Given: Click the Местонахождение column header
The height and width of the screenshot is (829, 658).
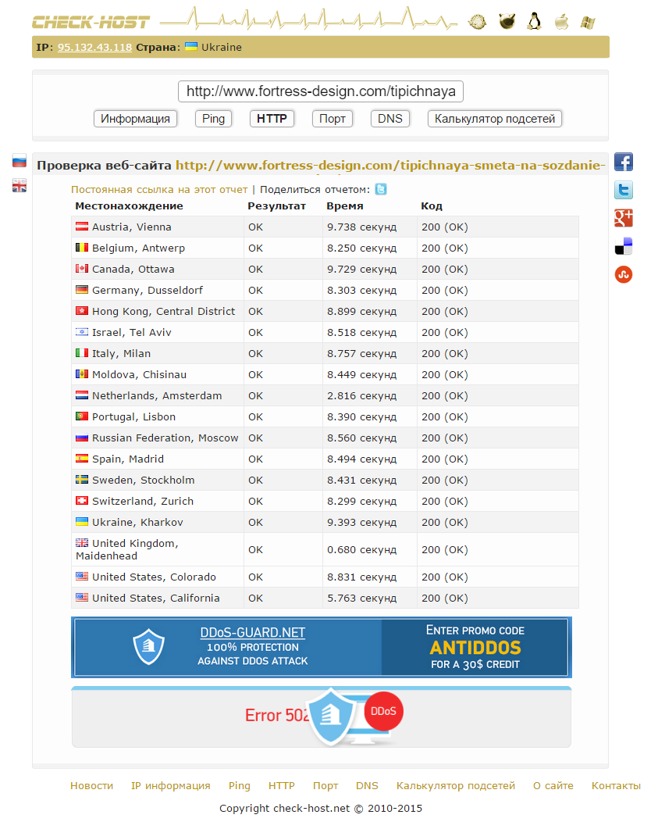Looking at the screenshot, I should click(129, 205).
